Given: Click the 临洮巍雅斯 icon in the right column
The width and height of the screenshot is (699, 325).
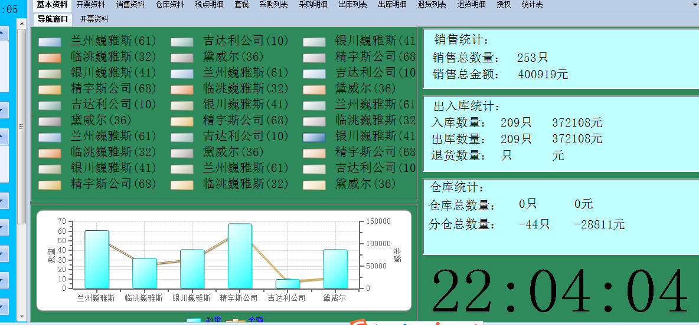Looking at the screenshot, I should (x=314, y=121).
